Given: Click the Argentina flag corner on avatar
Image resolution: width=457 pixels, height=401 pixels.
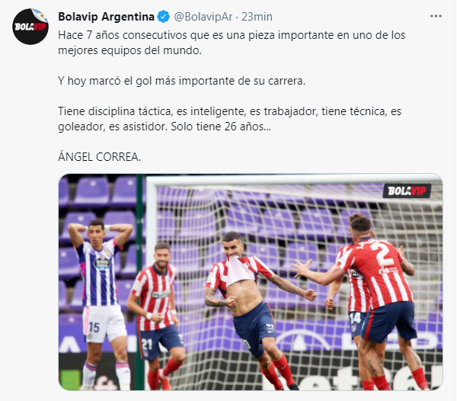Looking at the screenshot, I should pyautogui.click(x=40, y=14).
